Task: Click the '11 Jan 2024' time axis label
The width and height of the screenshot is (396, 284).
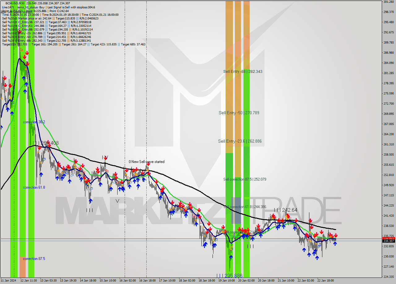Action: [x=8, y=281]
